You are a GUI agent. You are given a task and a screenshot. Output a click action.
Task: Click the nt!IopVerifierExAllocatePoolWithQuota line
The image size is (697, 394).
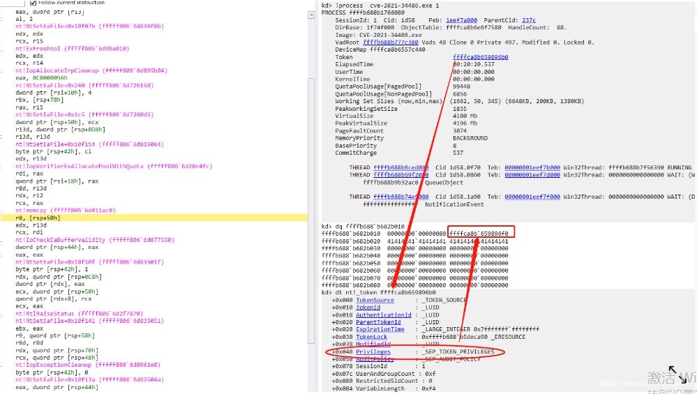pyautogui.click(x=114, y=166)
